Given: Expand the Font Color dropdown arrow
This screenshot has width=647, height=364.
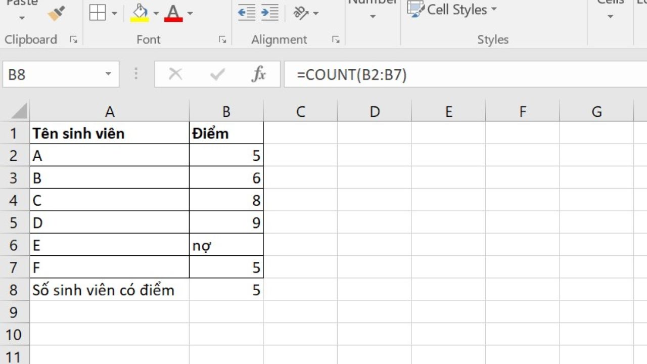Looking at the screenshot, I should (x=190, y=14).
